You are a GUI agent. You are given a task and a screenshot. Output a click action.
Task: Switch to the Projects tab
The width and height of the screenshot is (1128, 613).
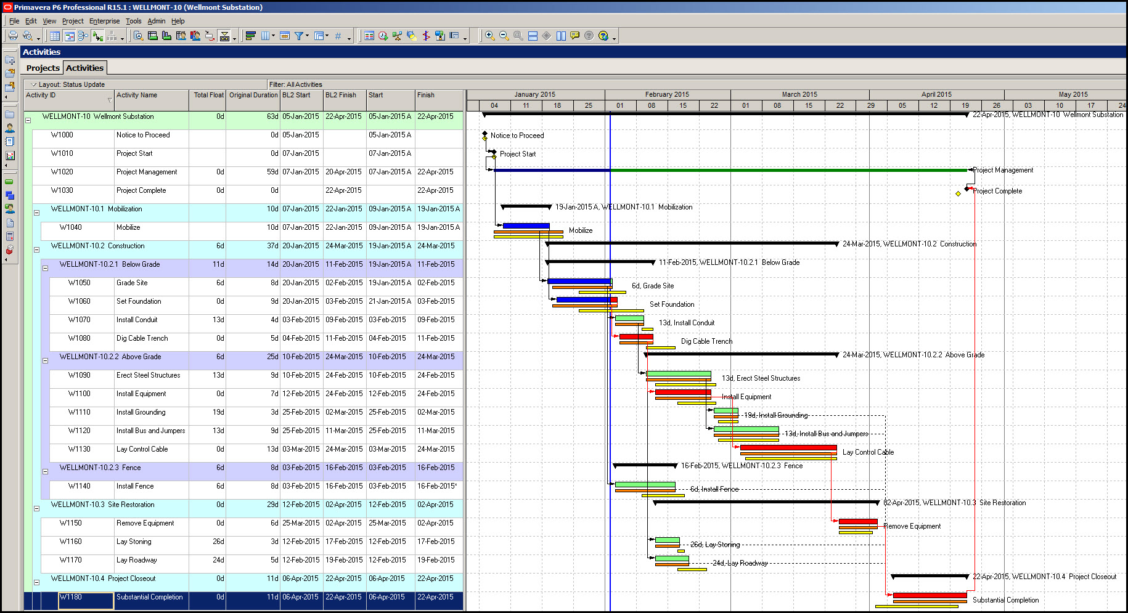pos(43,68)
